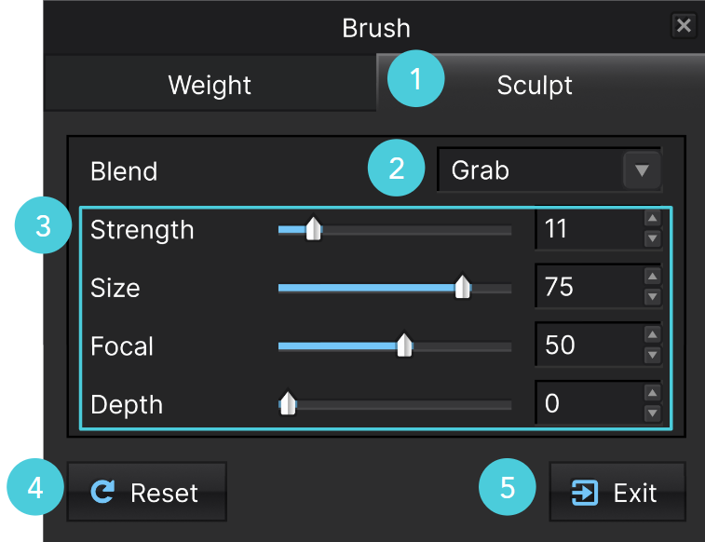Increase Depth with the up stepper arrow

(x=653, y=393)
